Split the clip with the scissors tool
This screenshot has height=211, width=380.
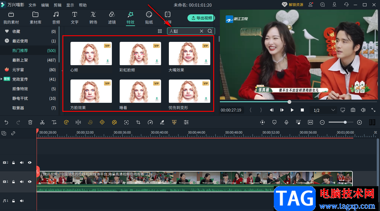[42, 122]
